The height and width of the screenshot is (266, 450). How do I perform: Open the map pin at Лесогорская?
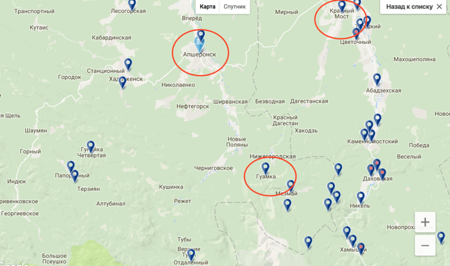click(x=132, y=5)
